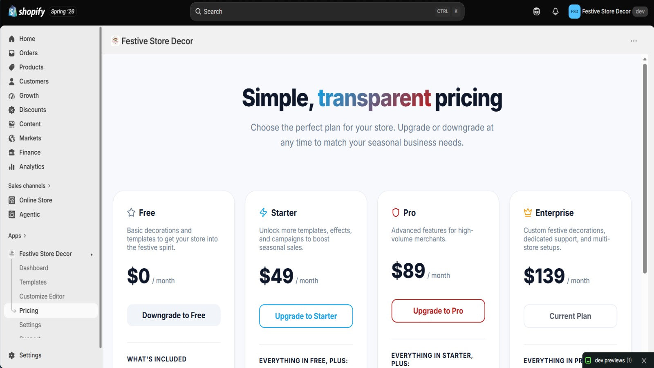Click the Sidekick assistant icon in top bar
Image resolution: width=654 pixels, height=368 pixels.
[536, 11]
